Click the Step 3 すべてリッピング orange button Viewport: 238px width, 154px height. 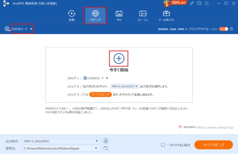tap(101, 95)
